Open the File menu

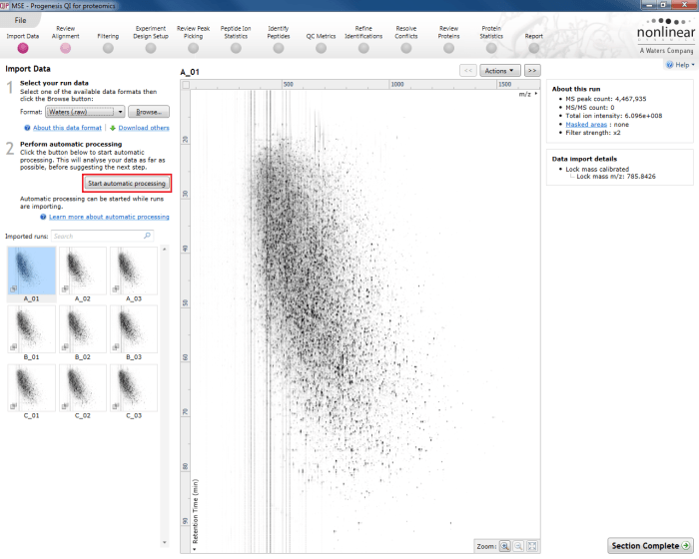pos(20,20)
